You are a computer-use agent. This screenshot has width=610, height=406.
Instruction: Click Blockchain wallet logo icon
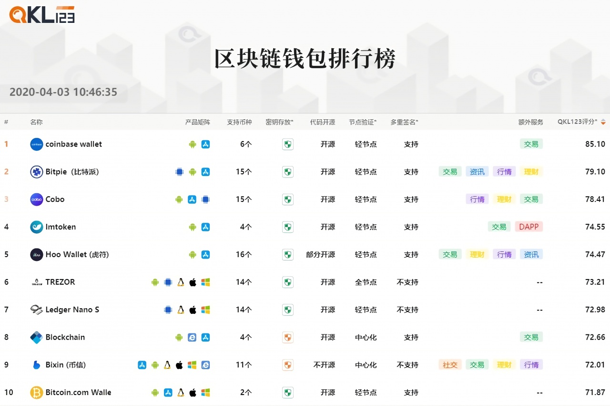tap(37, 337)
